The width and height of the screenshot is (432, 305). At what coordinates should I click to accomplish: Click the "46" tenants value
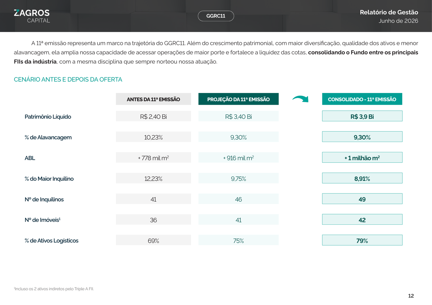point(238,199)
